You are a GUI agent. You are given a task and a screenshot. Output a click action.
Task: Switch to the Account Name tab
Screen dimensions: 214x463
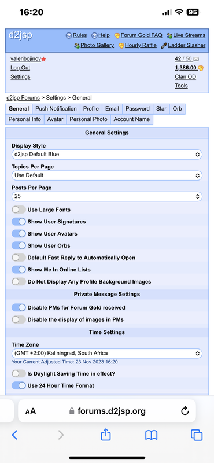click(132, 119)
